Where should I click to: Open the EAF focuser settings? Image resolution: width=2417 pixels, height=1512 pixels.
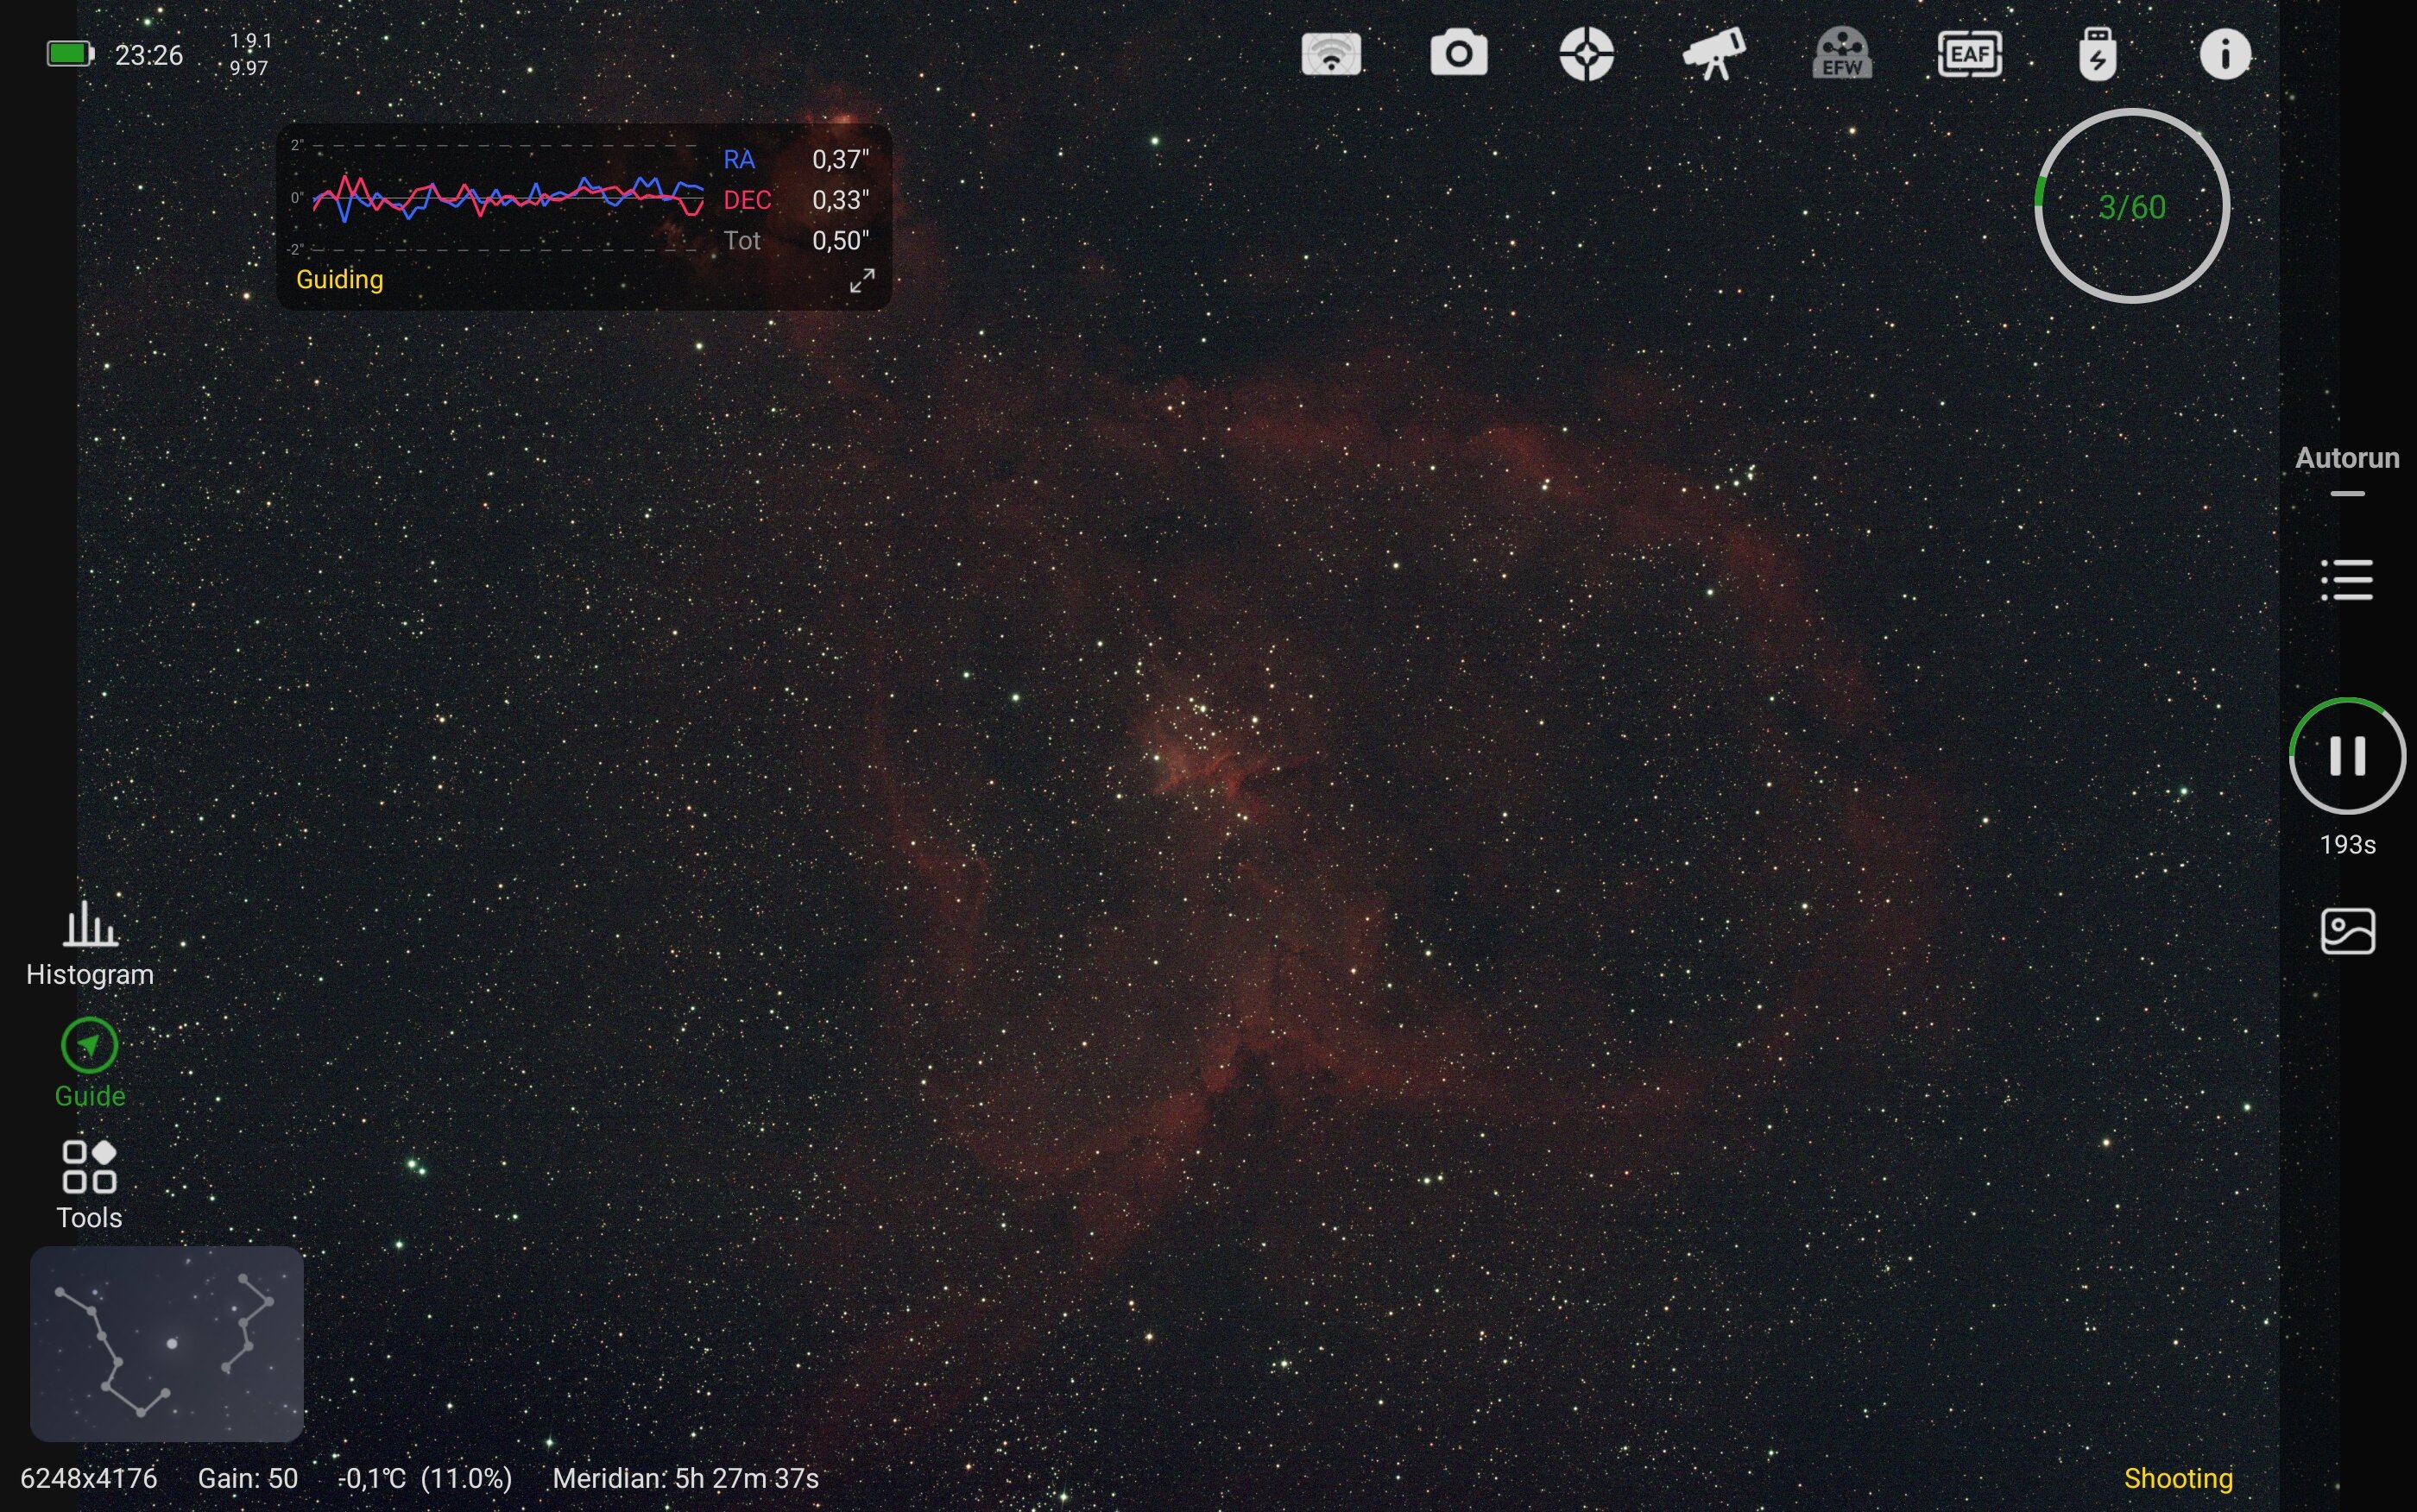tap(1970, 54)
